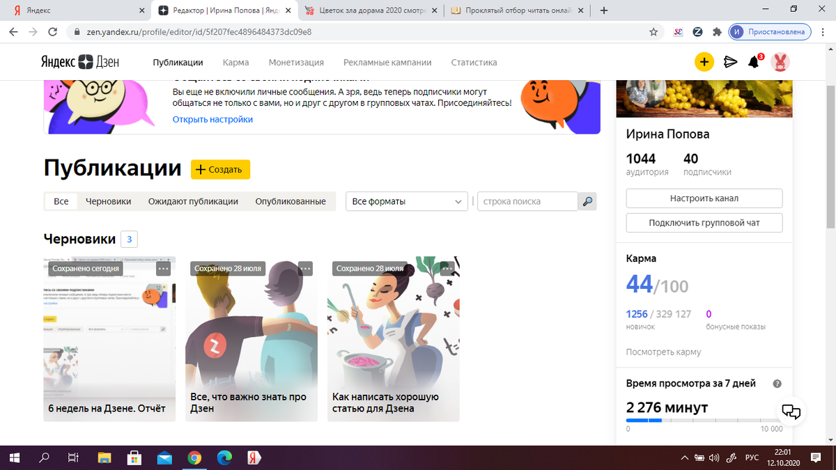The width and height of the screenshot is (836, 470).
Task: Open the rabbit profile avatar menu
Action: [781, 62]
